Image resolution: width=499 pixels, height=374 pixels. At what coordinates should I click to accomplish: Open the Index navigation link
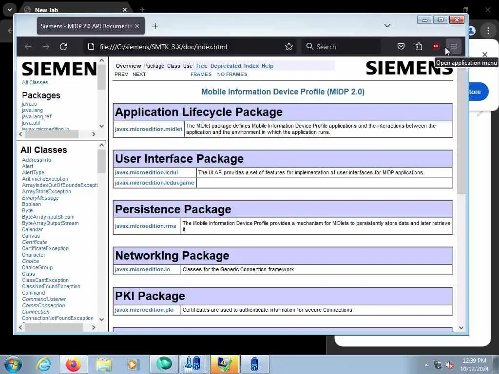point(251,66)
